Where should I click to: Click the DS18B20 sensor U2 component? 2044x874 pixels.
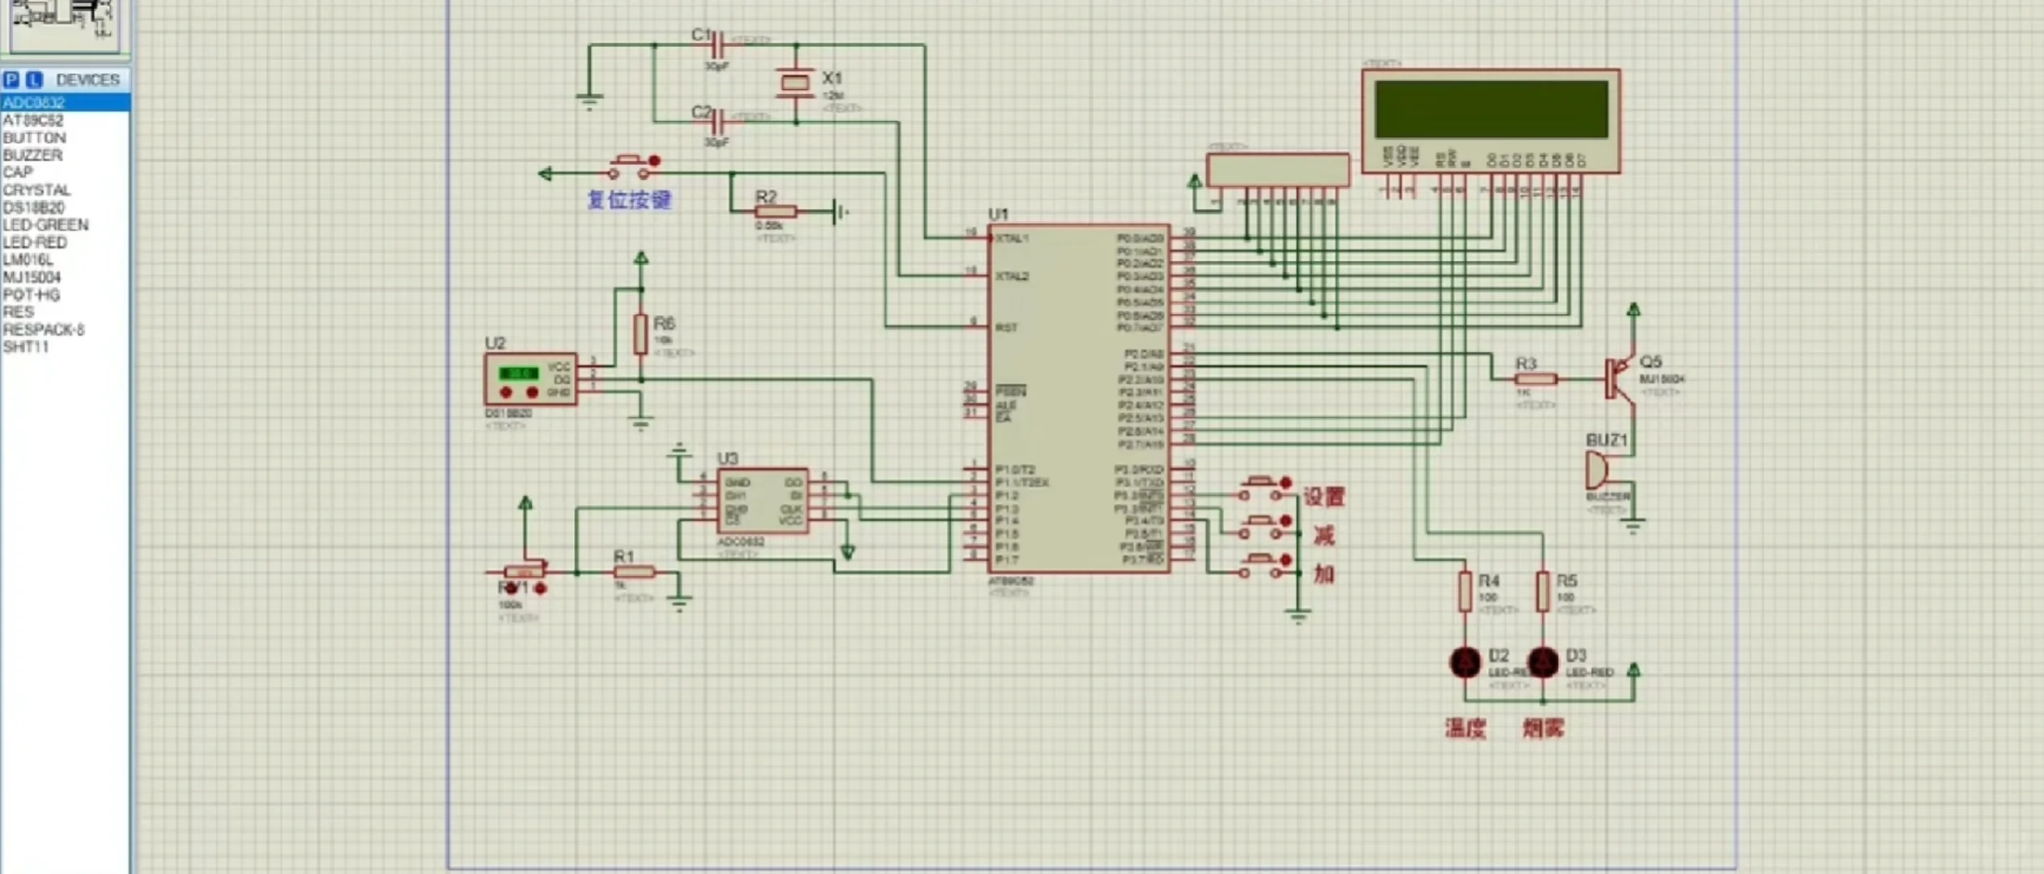point(530,379)
